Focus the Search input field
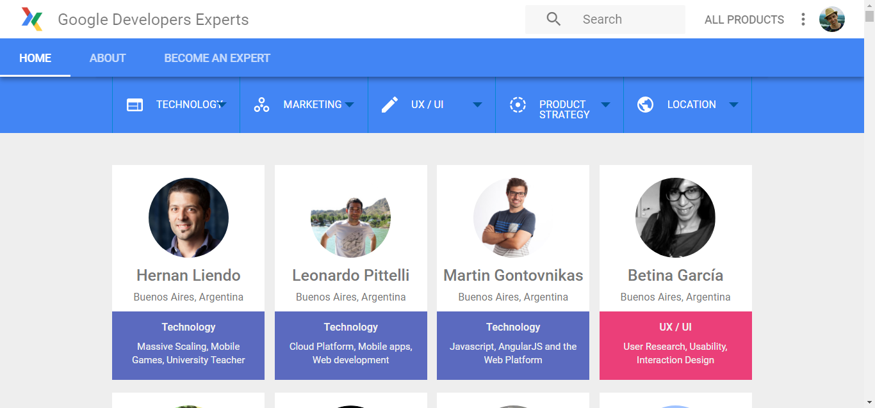This screenshot has width=875, height=408. tap(605, 19)
